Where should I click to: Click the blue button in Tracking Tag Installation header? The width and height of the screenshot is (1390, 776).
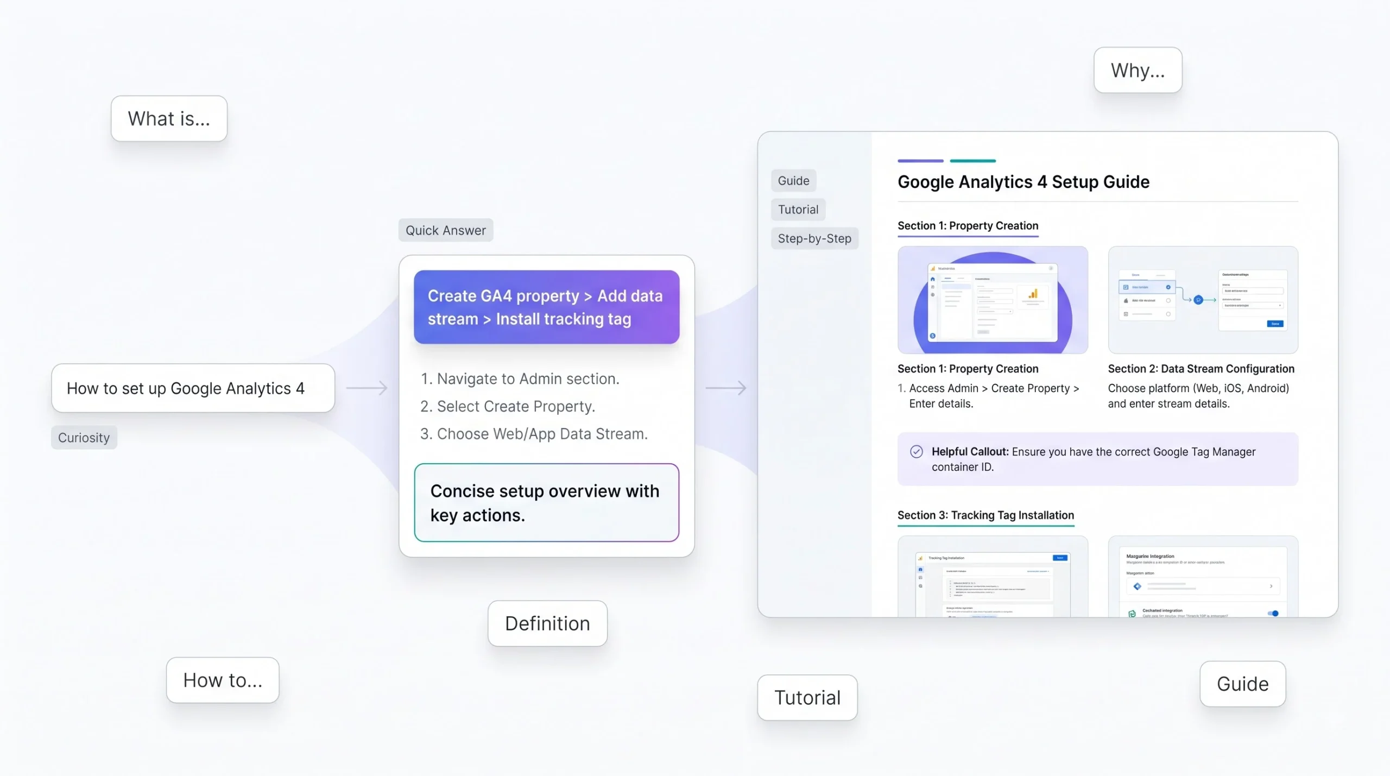point(1060,558)
